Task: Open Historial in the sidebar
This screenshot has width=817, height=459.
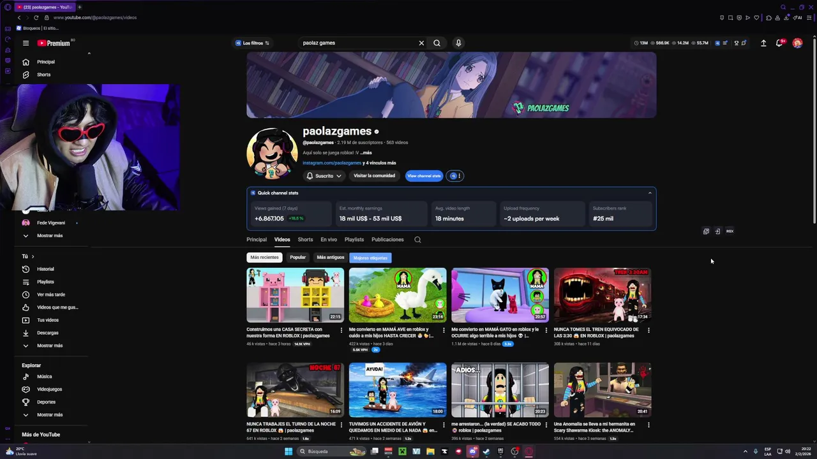Action: coord(46,269)
